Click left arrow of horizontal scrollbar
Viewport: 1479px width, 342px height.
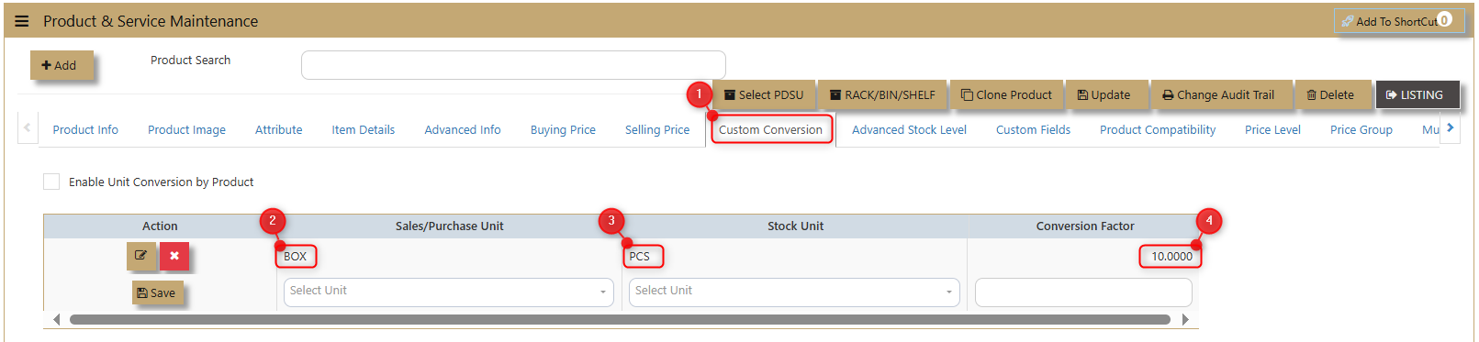coord(57,319)
